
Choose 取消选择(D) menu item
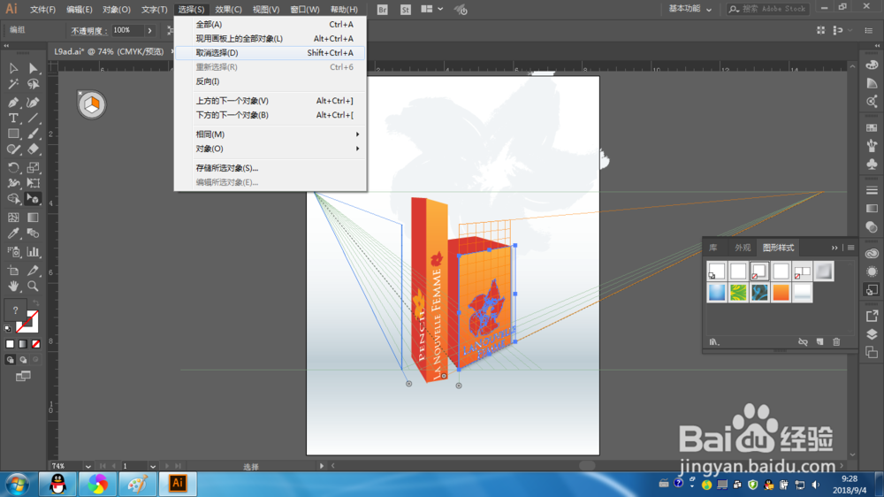click(270, 52)
